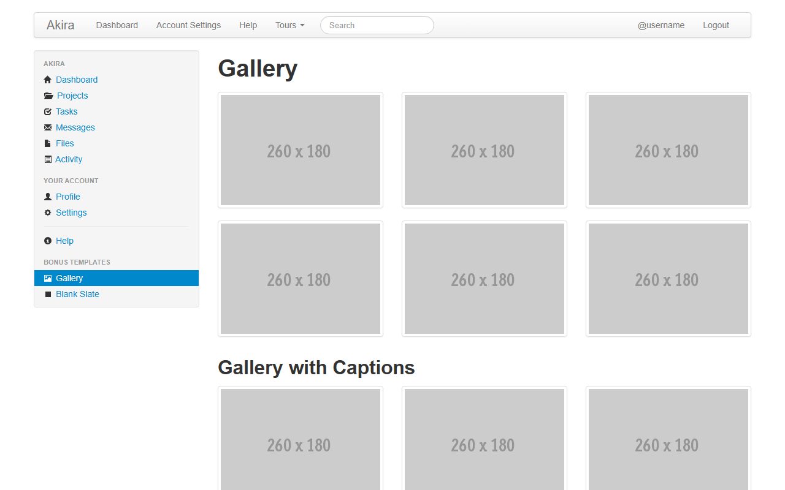
Task: Open the first thumbnail under the Gallery heading
Action: [301, 150]
